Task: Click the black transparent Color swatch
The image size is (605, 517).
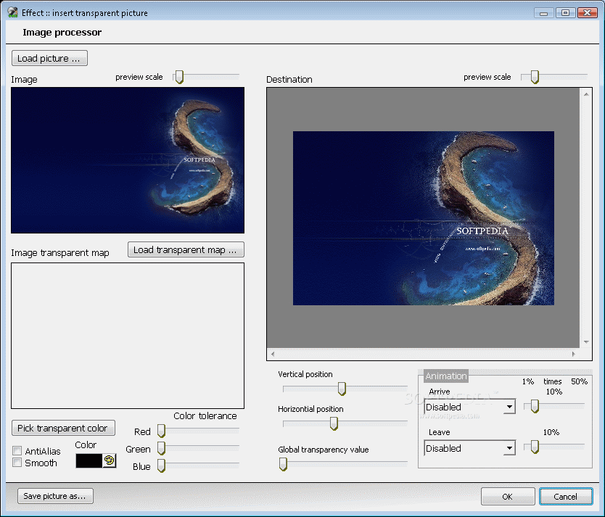Action: tap(87, 459)
